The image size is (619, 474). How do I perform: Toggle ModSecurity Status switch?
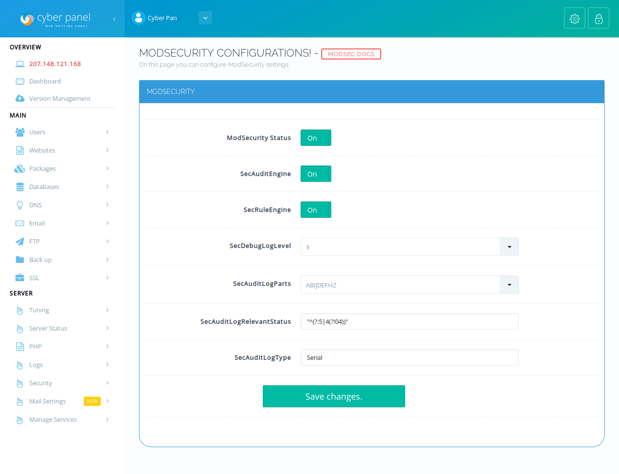[x=316, y=138]
